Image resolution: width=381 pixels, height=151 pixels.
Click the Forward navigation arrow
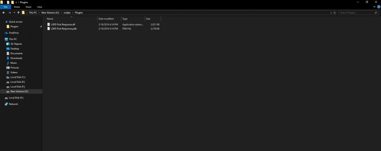(10, 13)
